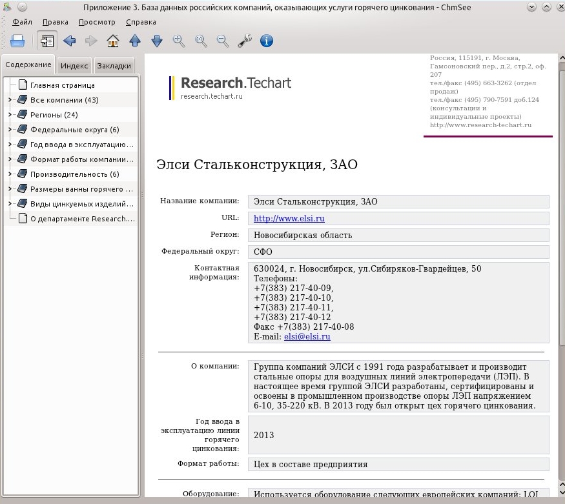
Task: Click the Производительность book icon
Action: click(x=23, y=174)
